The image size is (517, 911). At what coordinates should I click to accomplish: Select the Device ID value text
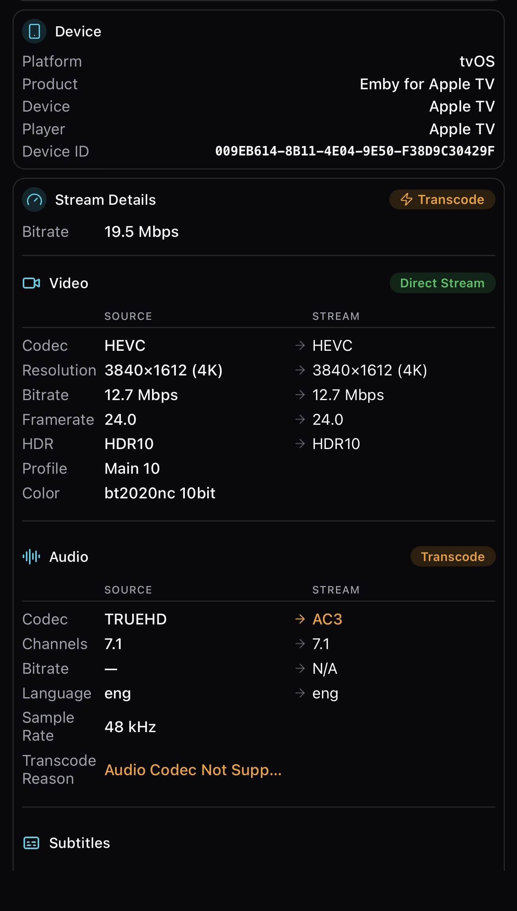[x=354, y=151]
